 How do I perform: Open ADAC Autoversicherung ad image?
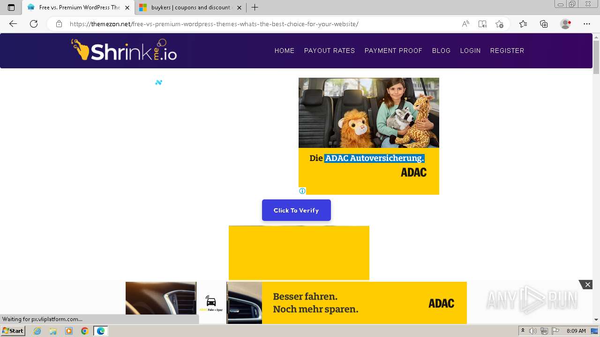tap(369, 113)
